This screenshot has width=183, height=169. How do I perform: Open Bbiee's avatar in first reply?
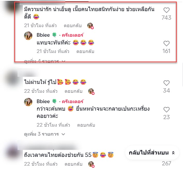click(28, 36)
